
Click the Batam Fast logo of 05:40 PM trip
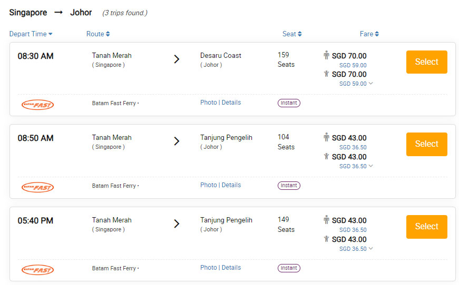pos(38,270)
